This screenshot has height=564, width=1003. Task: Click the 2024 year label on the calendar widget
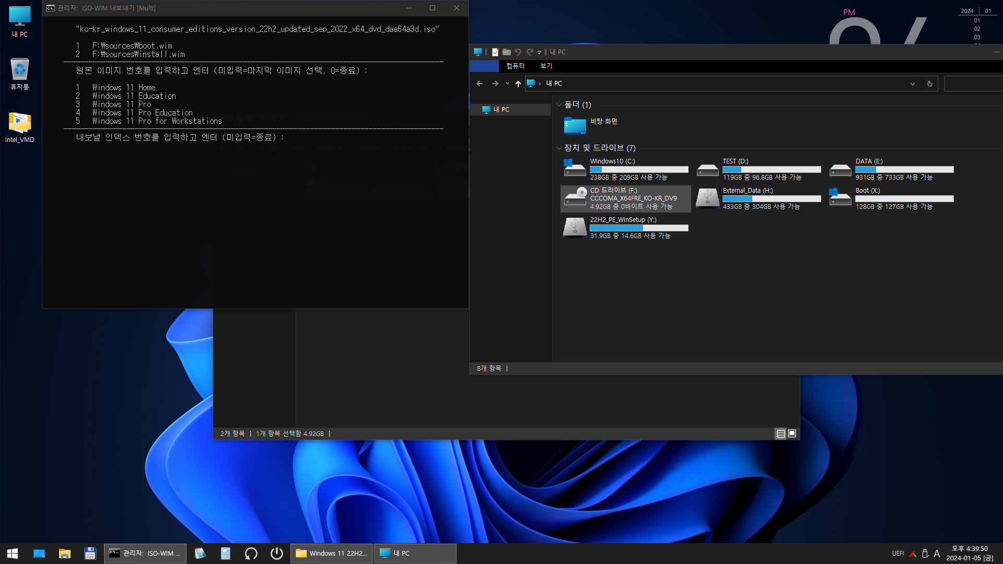(967, 11)
